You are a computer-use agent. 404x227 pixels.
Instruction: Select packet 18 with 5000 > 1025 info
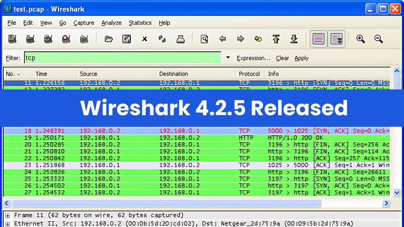pyautogui.click(x=197, y=131)
